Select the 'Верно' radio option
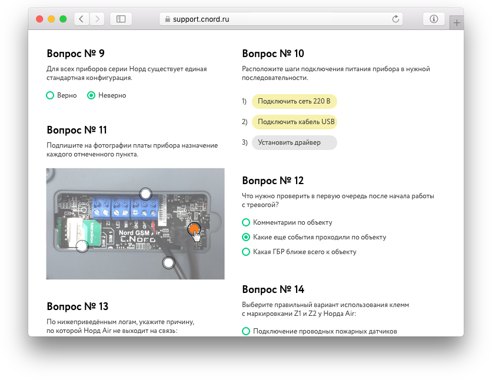Screen dimensions: 492x380 click(61, 95)
